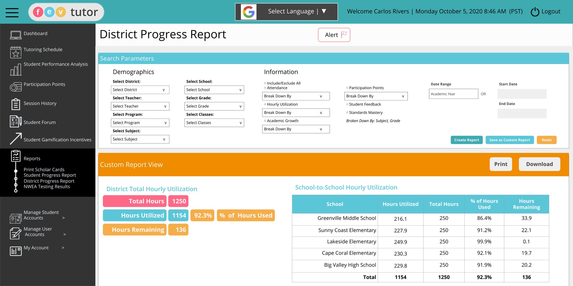The height and width of the screenshot is (286, 573).
Task: Click the Alert flag button
Action: [334, 35]
